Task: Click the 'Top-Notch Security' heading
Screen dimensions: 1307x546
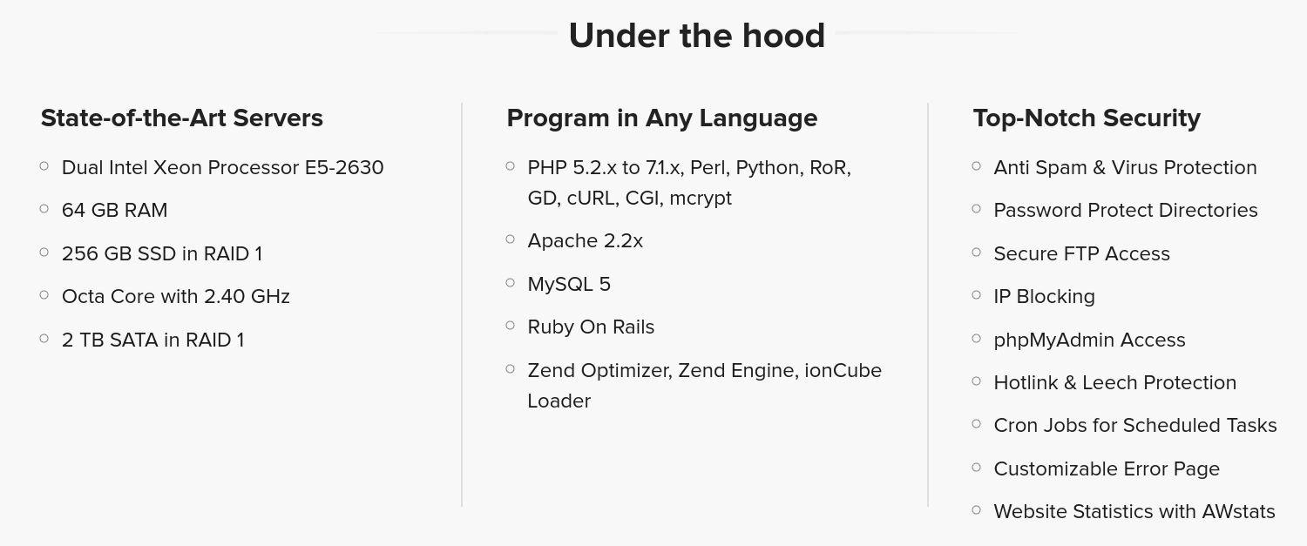Action: 1087,118
